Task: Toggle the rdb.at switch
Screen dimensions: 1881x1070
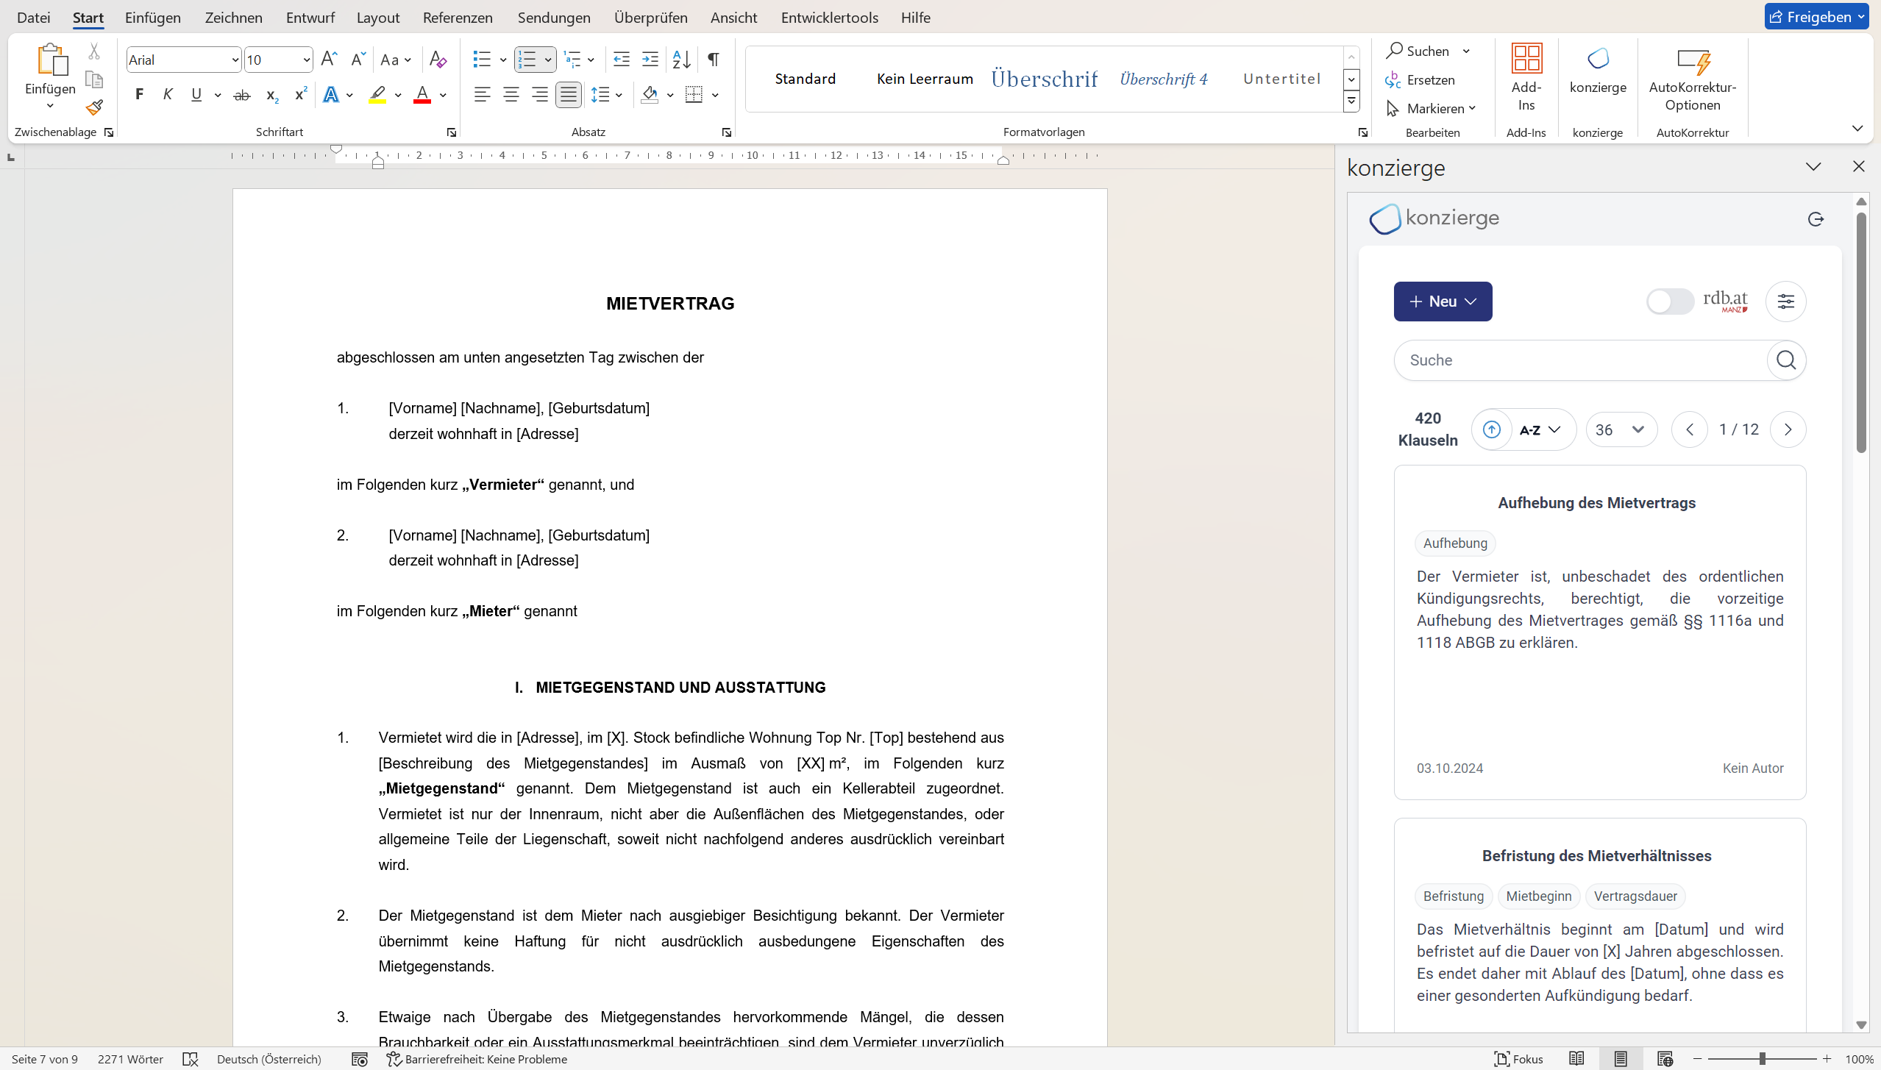Action: tap(1670, 302)
